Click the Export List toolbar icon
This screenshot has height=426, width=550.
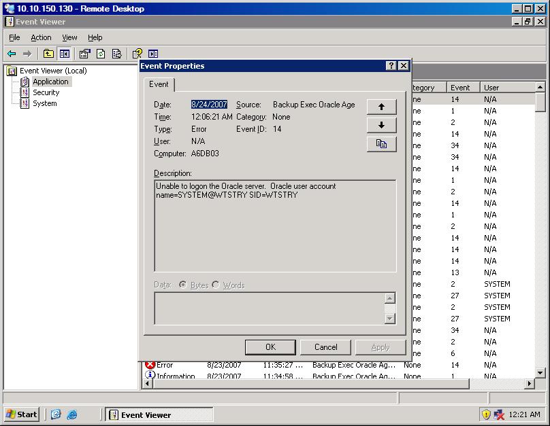pos(116,54)
